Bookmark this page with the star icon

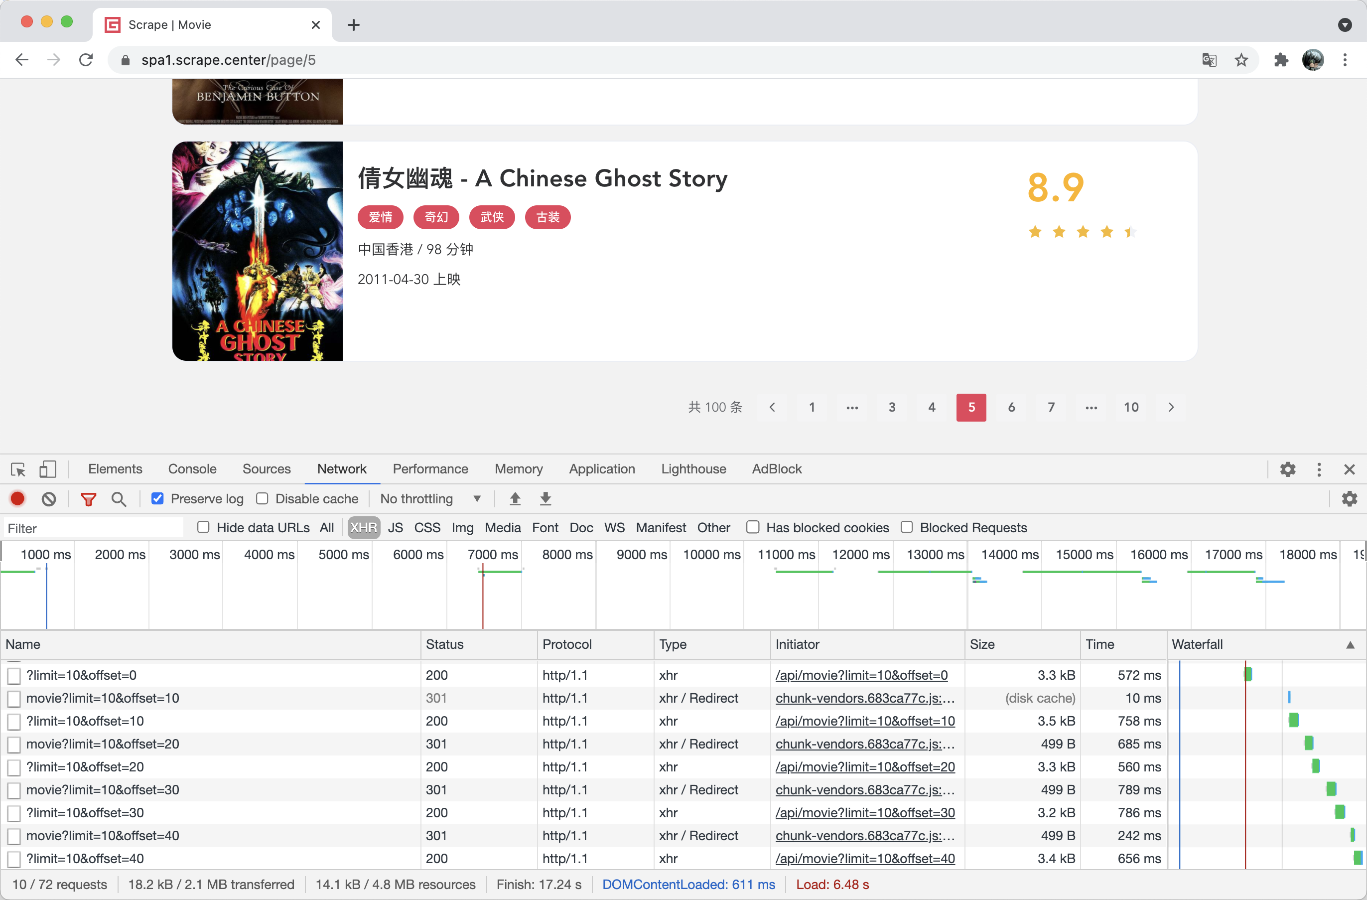[x=1241, y=60]
